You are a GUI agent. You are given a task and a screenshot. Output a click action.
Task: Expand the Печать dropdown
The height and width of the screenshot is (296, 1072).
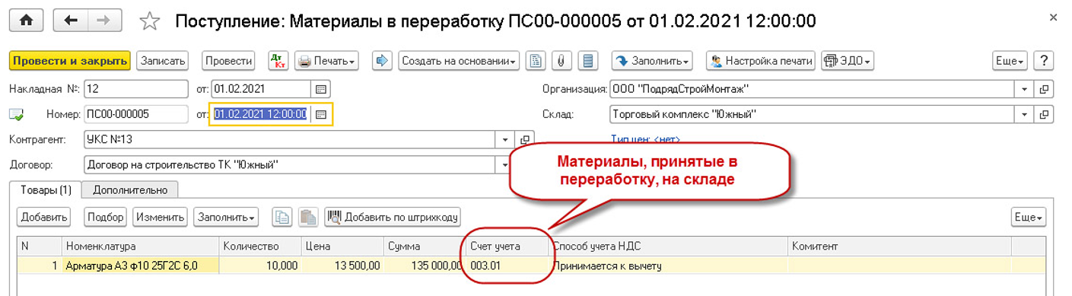click(326, 61)
